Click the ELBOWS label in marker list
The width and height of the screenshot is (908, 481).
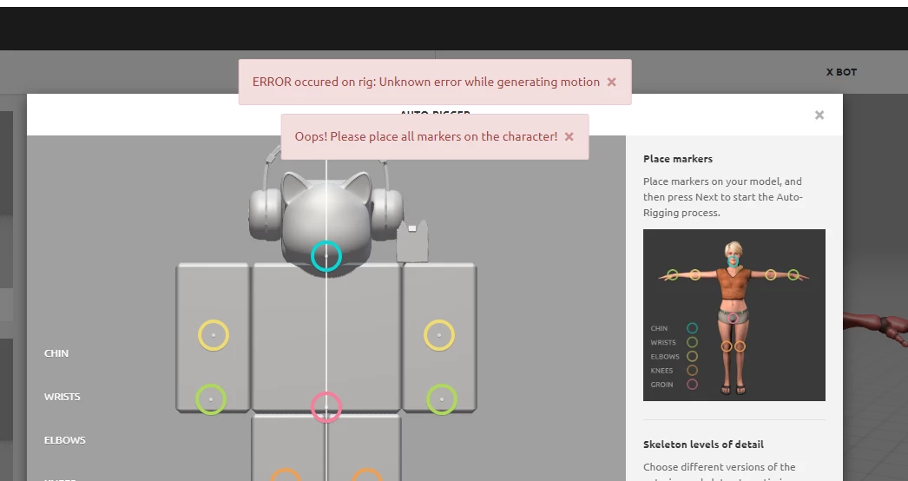(65, 440)
